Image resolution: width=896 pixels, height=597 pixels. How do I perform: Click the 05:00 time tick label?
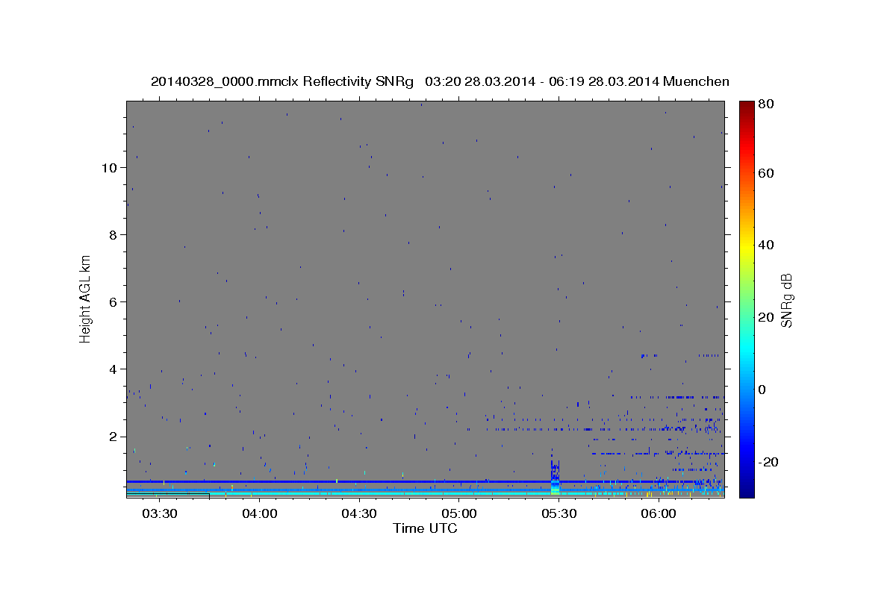tap(458, 513)
